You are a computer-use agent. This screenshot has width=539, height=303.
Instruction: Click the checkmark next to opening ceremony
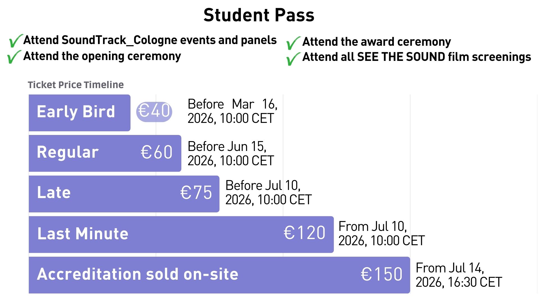(14, 57)
